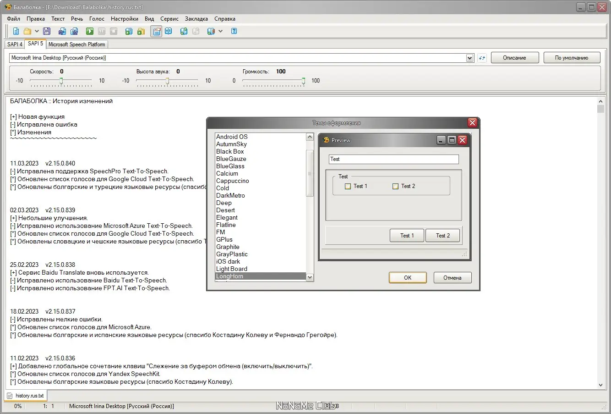Create a new document from the toolbar
This screenshot has width=611, height=414.
click(x=16, y=31)
